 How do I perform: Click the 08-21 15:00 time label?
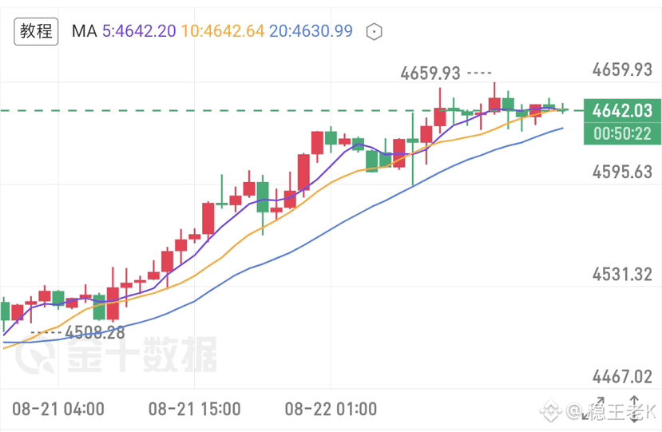point(195,409)
